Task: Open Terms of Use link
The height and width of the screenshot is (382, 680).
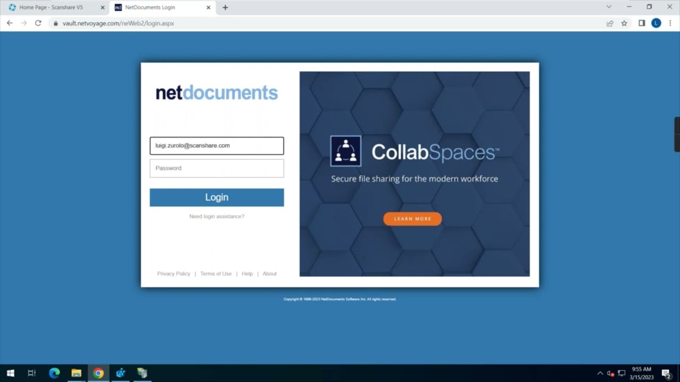Action: coord(216,274)
